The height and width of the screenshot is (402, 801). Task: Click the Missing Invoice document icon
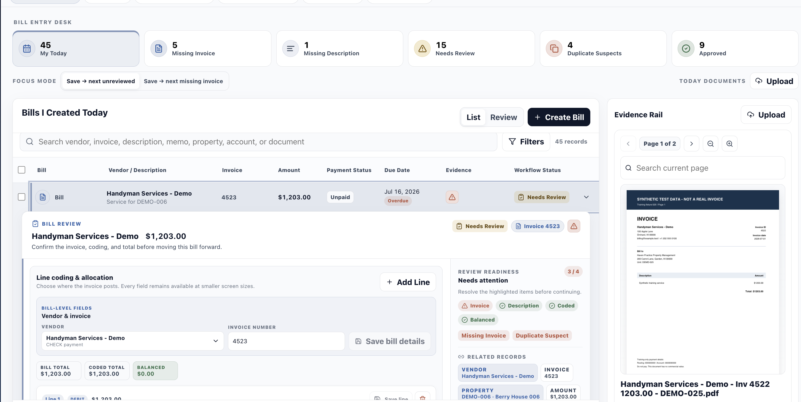[x=159, y=48]
